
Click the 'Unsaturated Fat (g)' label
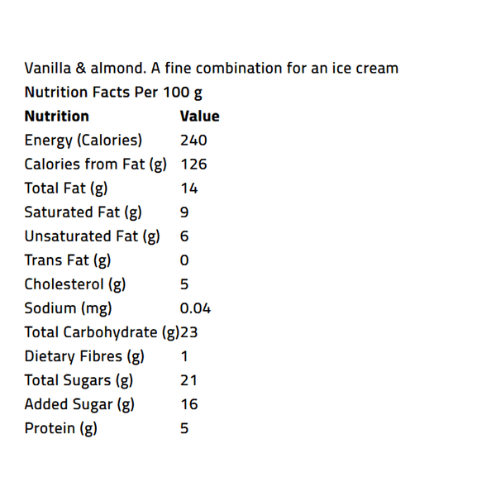[x=92, y=236]
